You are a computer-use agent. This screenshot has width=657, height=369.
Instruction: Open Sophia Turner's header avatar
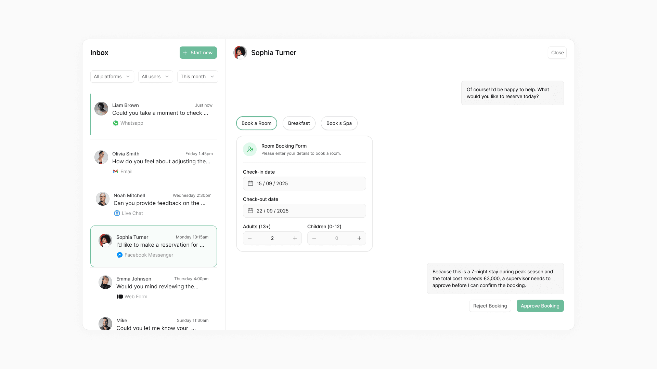coord(240,53)
